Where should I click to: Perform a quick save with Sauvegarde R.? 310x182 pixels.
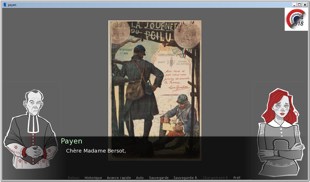[x=185, y=178]
